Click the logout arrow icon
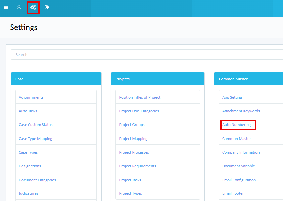 pyautogui.click(x=47, y=7)
